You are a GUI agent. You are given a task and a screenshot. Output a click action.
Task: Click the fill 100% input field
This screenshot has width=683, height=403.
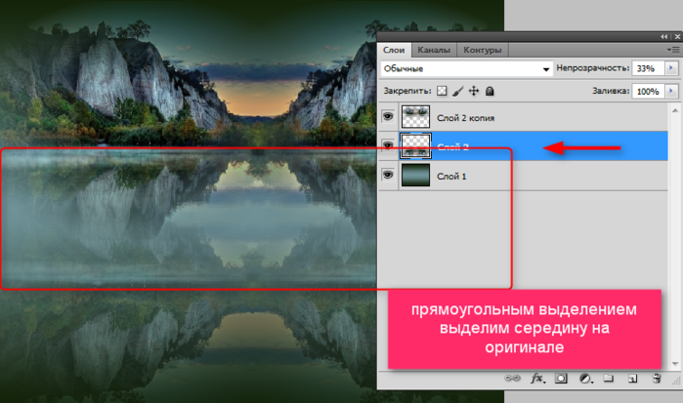tap(648, 91)
